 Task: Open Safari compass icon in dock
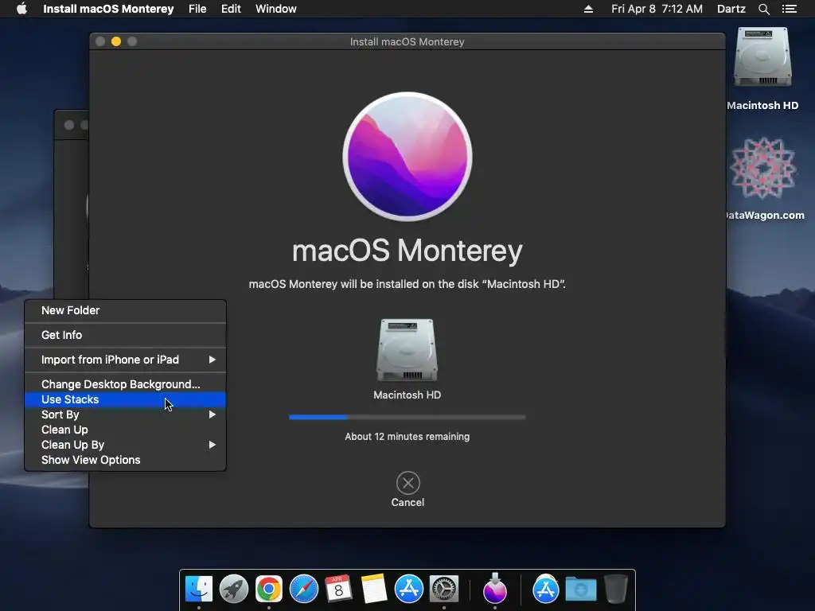(x=303, y=589)
